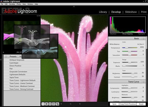Collapse the top panel with the arrow
Image resolution: width=148 pixels, height=107 pixels.
[x=74, y=7]
